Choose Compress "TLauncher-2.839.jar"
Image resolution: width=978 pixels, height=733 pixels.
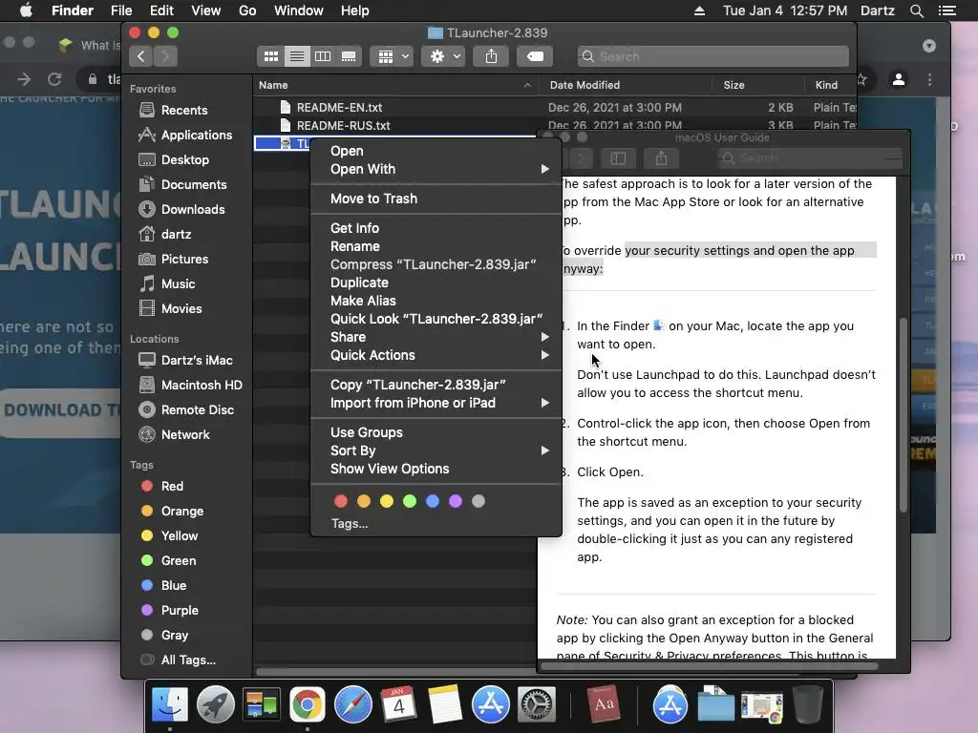pyautogui.click(x=436, y=265)
